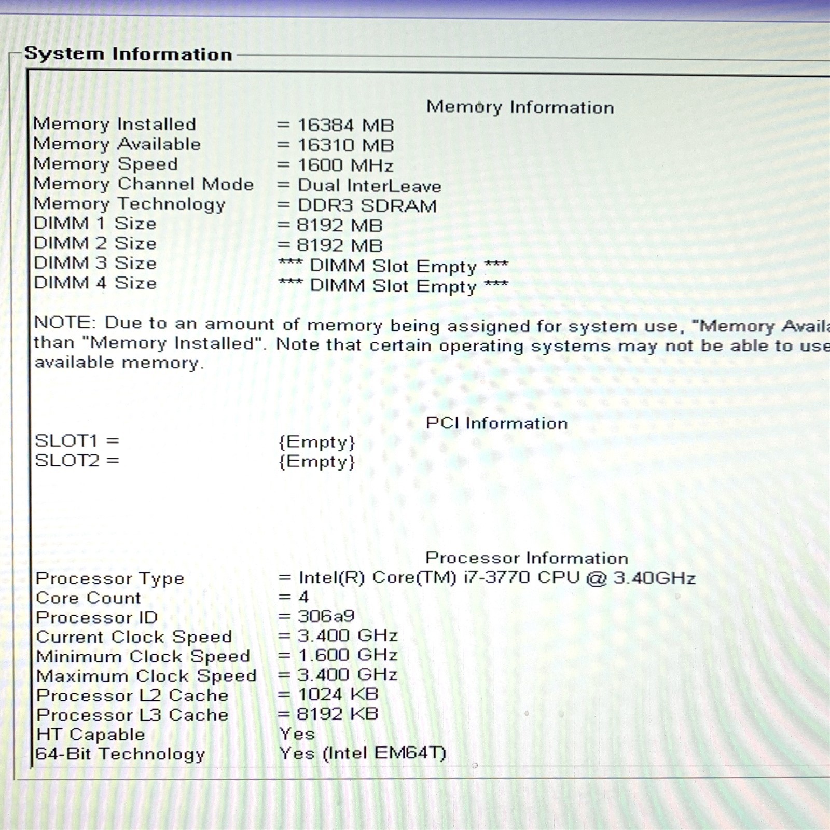Click the Memory Channel Mode label

(144, 184)
